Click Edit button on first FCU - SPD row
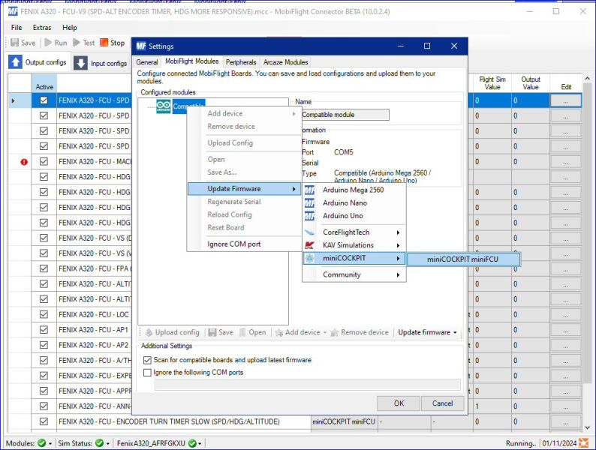596x450 pixels. 565,100
